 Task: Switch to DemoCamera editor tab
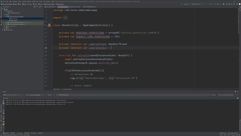tap(76, 7)
